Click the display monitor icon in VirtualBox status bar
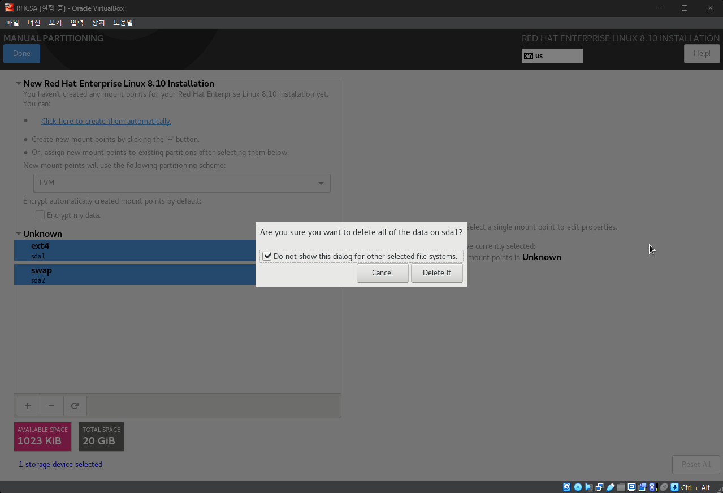 tap(632, 487)
